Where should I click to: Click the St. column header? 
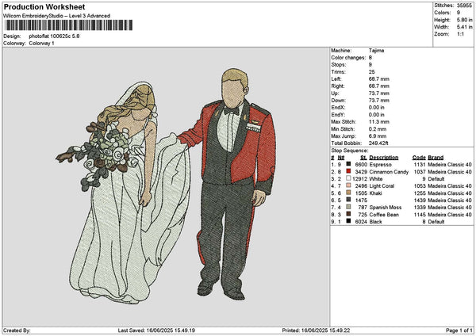coord(364,157)
